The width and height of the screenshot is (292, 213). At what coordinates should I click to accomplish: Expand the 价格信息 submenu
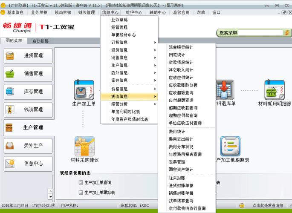point(129,89)
